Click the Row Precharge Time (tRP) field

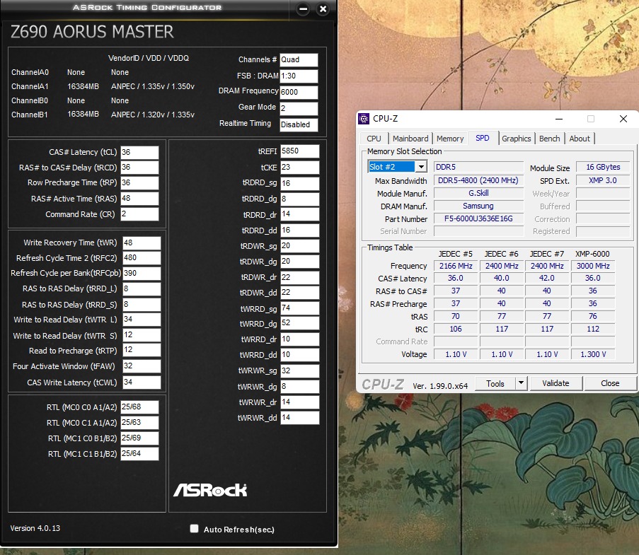click(139, 183)
